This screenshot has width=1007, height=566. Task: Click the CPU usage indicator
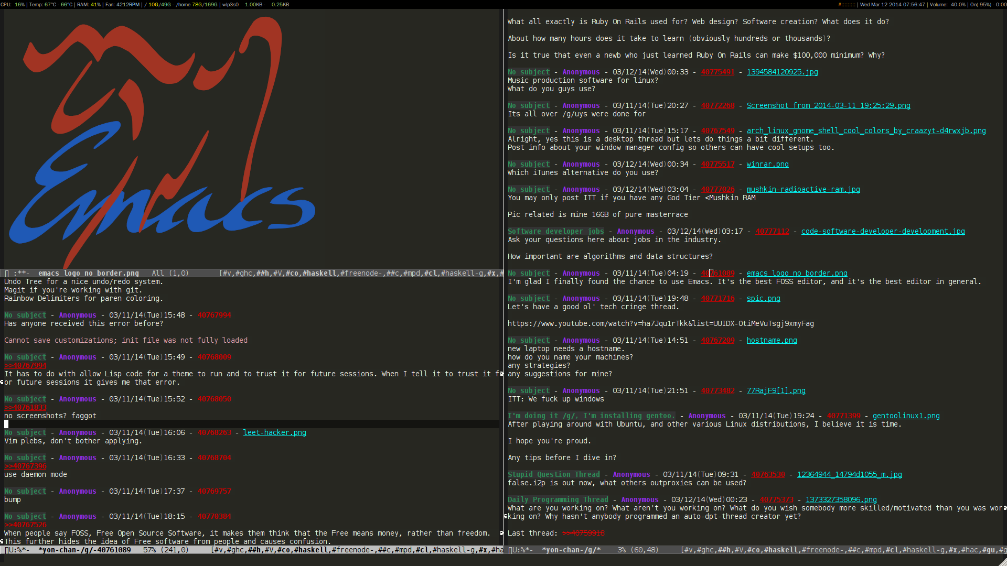(x=13, y=4)
